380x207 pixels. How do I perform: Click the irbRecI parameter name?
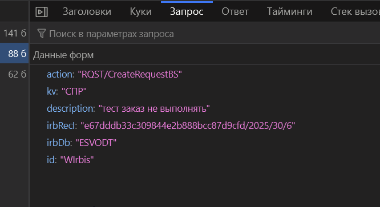point(62,125)
